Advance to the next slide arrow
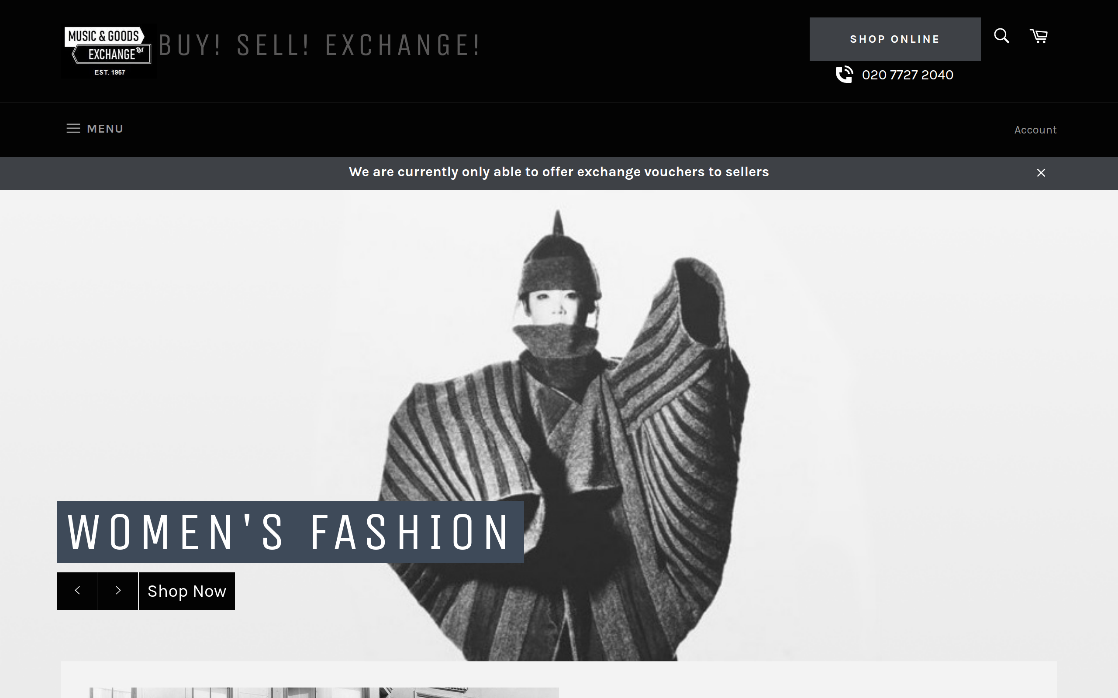Image resolution: width=1118 pixels, height=698 pixels. (118, 591)
